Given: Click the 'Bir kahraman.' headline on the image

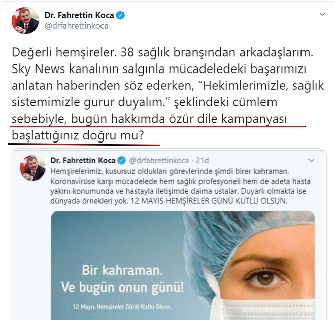Looking at the screenshot, I should pos(122,270).
